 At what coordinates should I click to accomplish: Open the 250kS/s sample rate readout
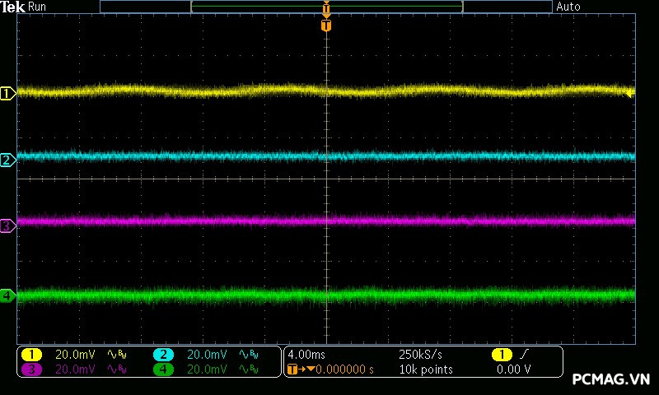[420, 355]
